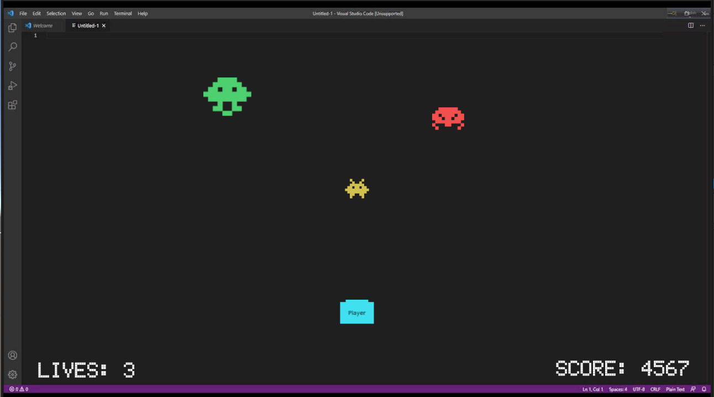
Task: Click the LIVES: 3 counter
Action: pyautogui.click(x=86, y=370)
